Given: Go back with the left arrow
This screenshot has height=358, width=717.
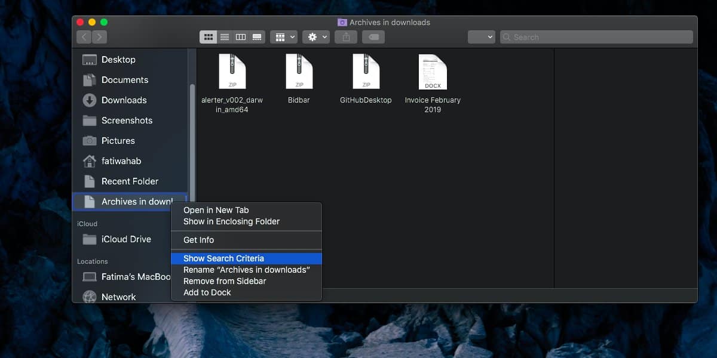Looking at the screenshot, I should [x=84, y=37].
